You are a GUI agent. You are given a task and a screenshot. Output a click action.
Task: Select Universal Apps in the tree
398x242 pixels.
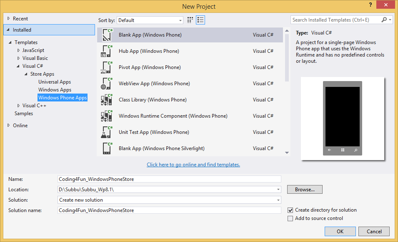pyautogui.click(x=55, y=81)
